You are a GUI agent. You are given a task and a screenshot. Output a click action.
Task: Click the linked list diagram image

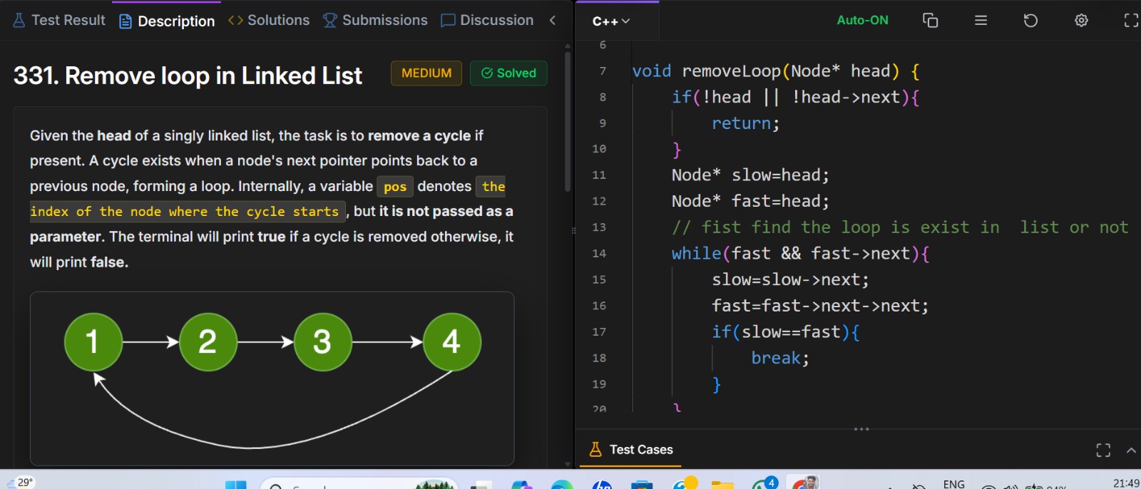point(272,378)
